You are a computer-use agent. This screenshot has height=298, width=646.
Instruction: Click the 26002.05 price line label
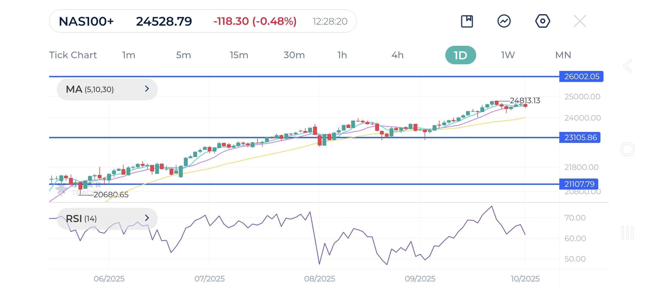[x=581, y=76]
